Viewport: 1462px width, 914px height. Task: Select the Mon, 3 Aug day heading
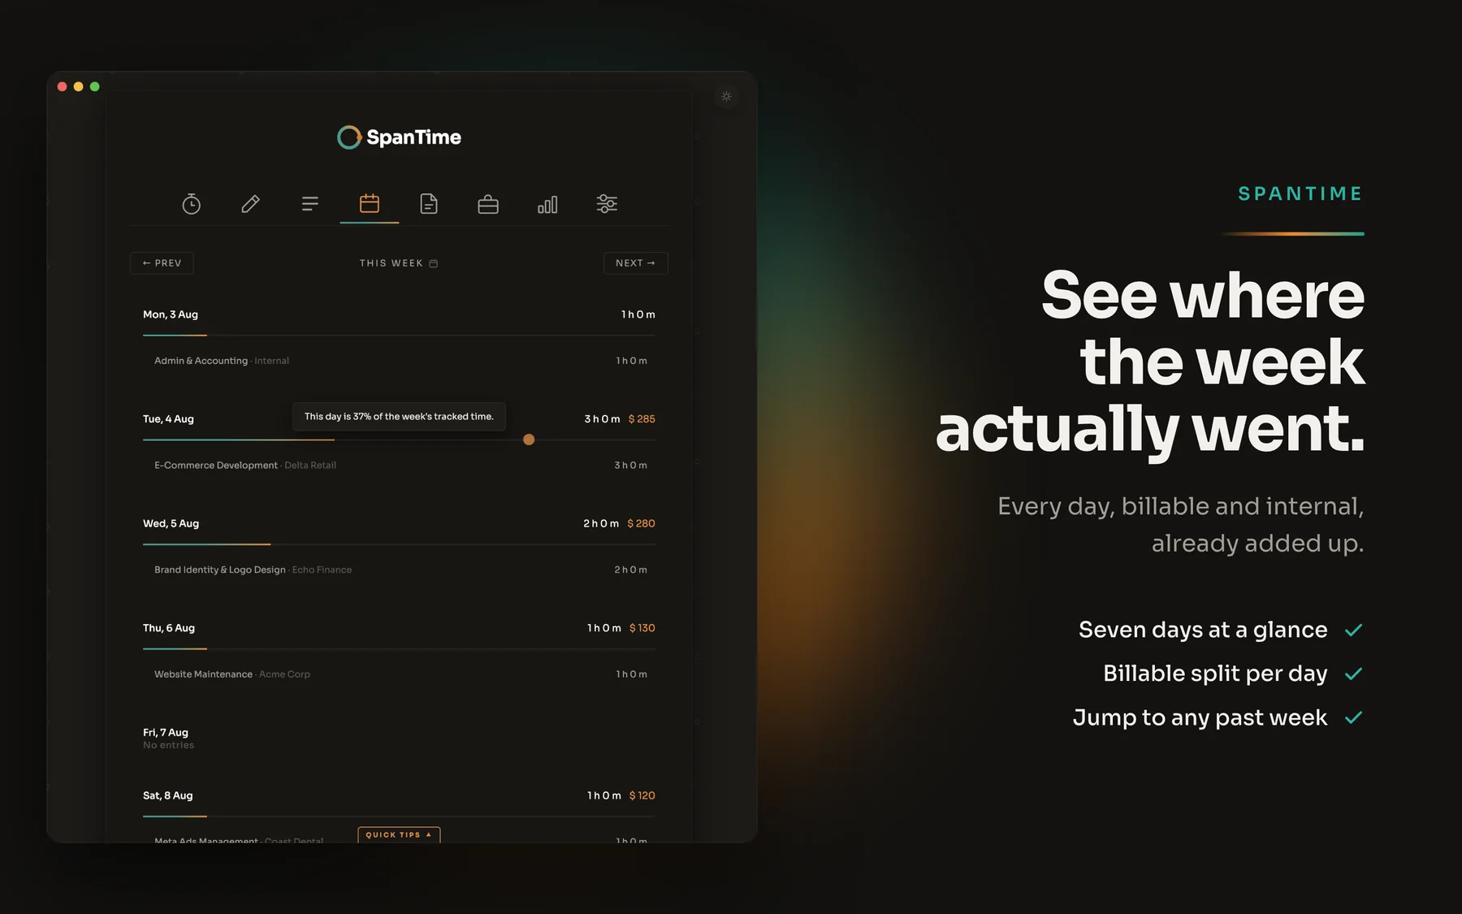click(x=171, y=314)
